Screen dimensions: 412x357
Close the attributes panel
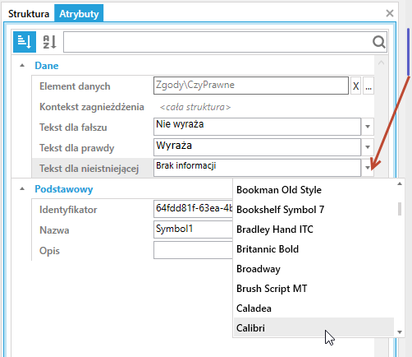390,13
